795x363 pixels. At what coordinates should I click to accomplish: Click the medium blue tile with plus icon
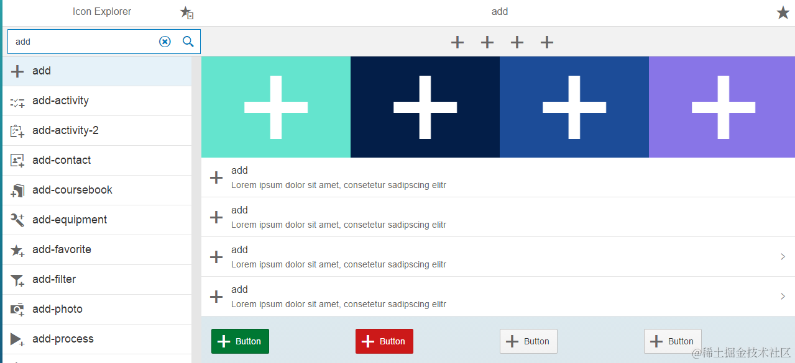coord(574,107)
